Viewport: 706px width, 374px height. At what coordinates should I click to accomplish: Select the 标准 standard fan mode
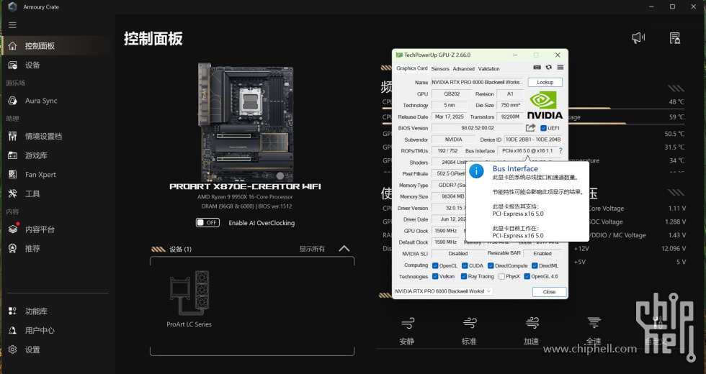tap(469, 330)
